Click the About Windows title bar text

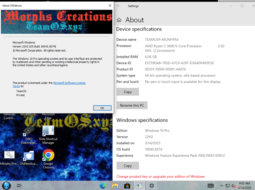[12, 5]
